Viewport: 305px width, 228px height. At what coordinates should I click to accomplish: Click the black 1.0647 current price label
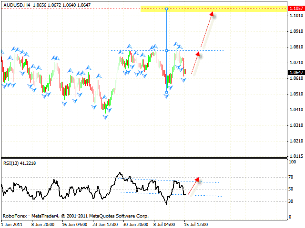295,73
